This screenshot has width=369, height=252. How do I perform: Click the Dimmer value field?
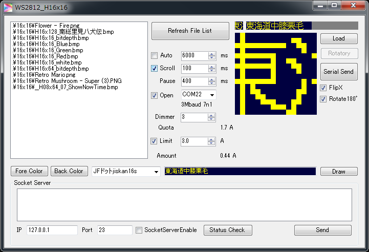coord(194,117)
